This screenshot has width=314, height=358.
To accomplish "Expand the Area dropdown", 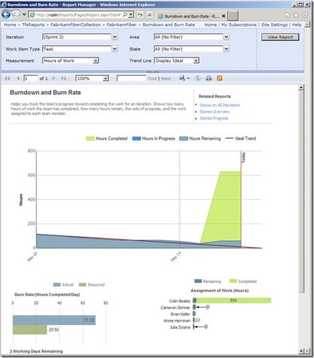I will pos(226,36).
